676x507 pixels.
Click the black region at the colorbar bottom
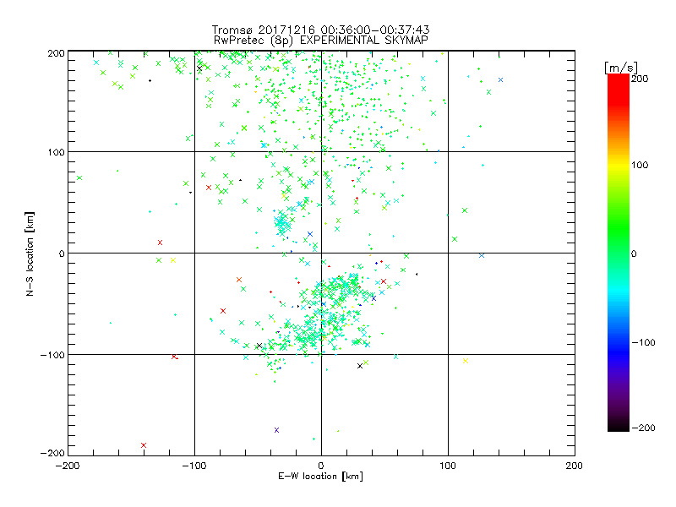pyautogui.click(x=619, y=425)
